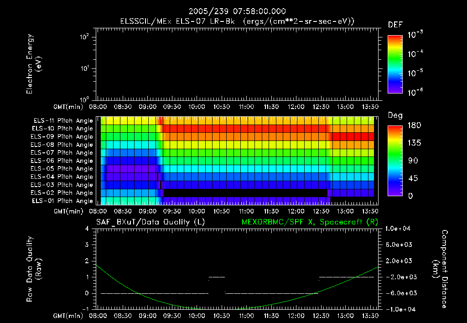Click data quality axis tick -1
Screen dimensions: 467x323
85,309
